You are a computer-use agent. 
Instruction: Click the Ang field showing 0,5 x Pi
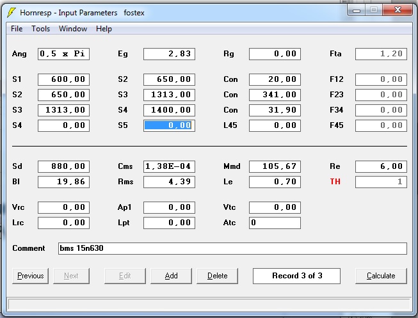point(63,54)
